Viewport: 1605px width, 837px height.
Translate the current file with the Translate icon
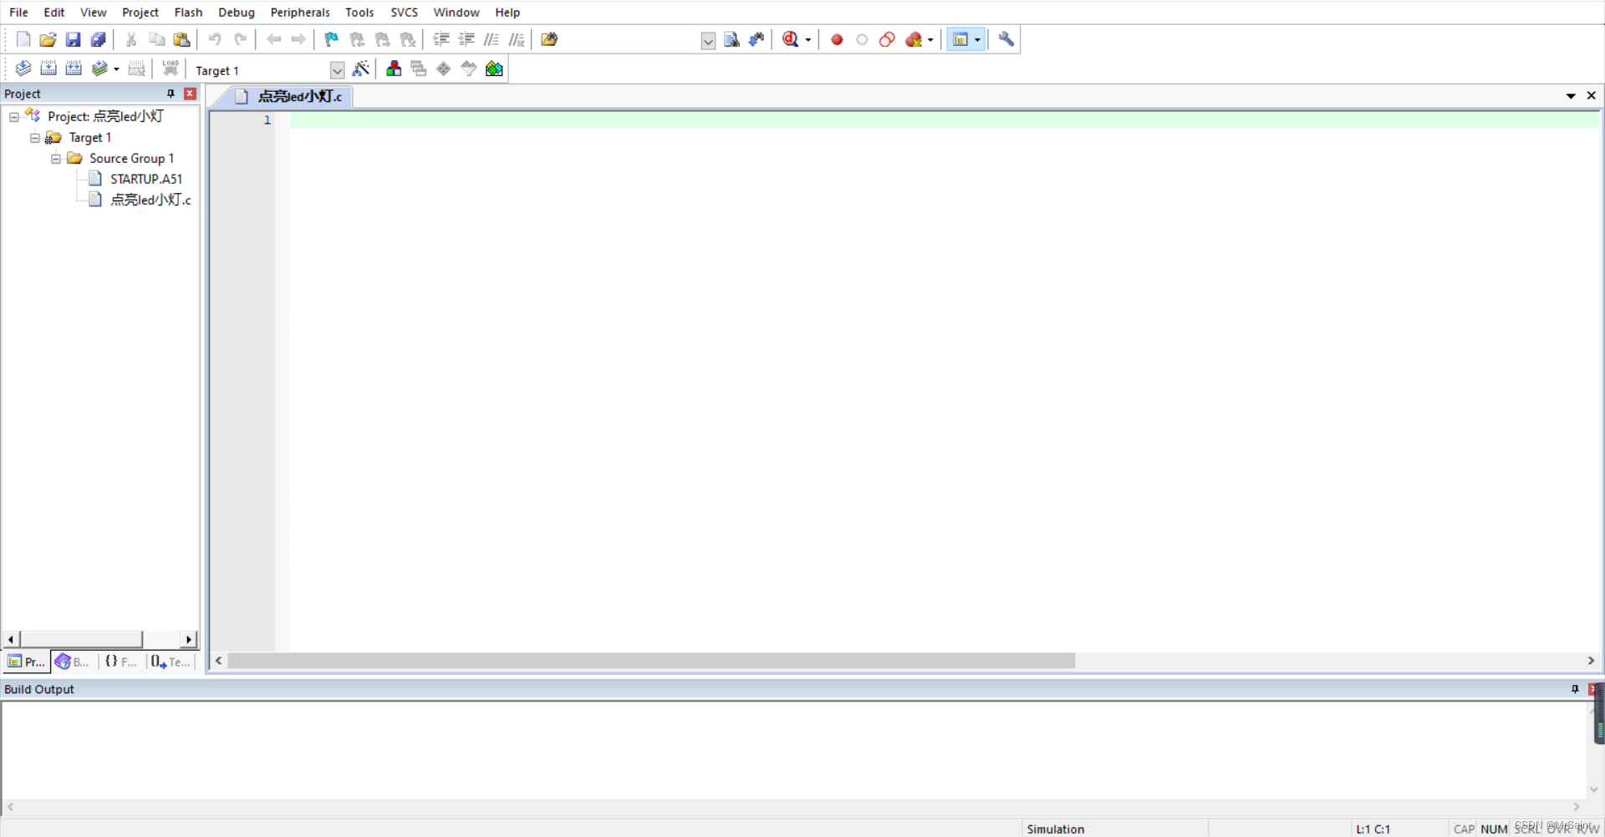(23, 68)
